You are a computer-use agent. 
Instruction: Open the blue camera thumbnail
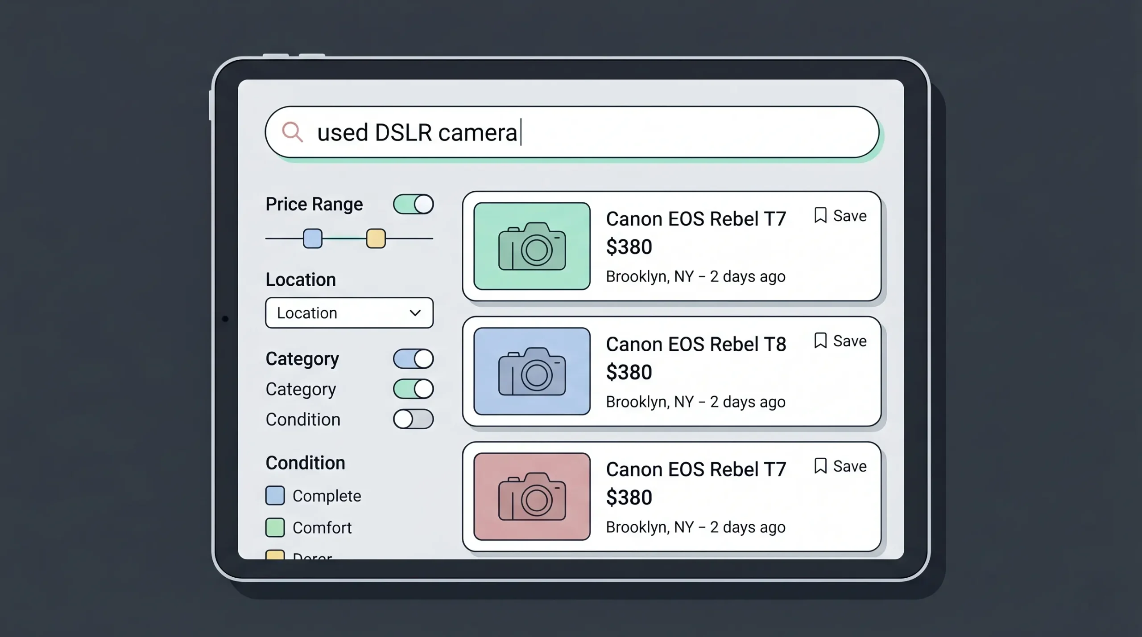[532, 371]
